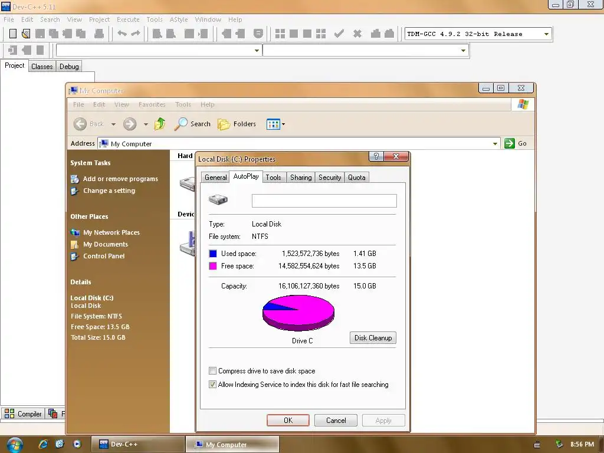Click the Safely Remove Hardware tray icon
This screenshot has height=453, width=604.
coord(559,444)
